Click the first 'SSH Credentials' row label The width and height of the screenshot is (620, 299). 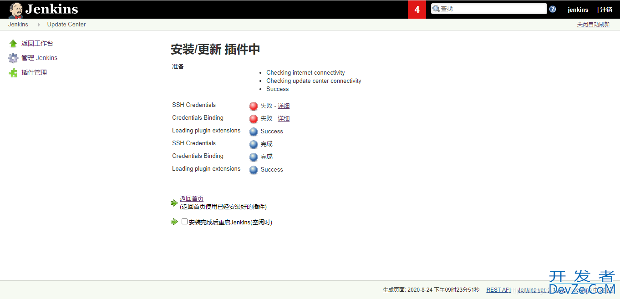pyautogui.click(x=194, y=105)
